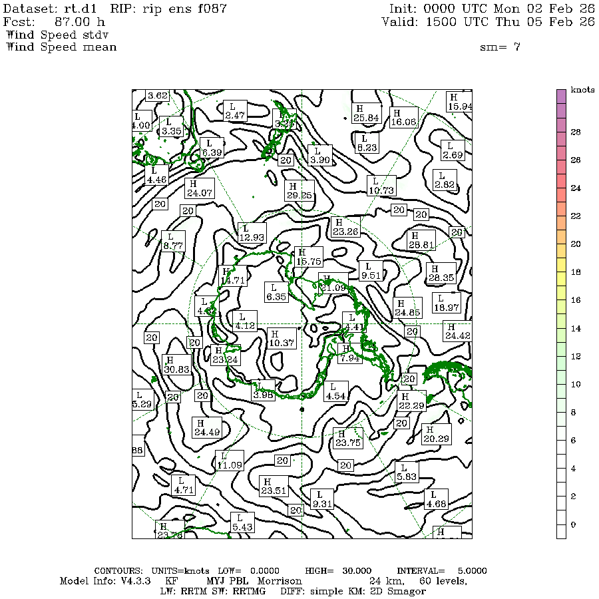Select the 'H 15.94' marker at top right
599x599 pixels.
(x=459, y=102)
